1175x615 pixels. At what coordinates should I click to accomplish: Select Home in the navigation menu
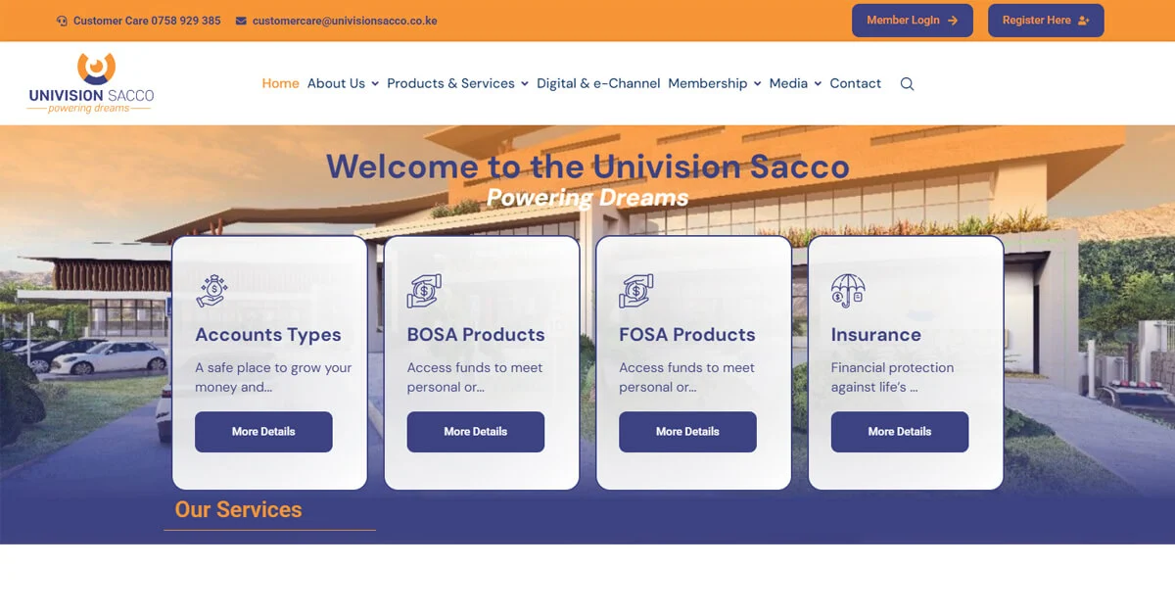tap(280, 83)
